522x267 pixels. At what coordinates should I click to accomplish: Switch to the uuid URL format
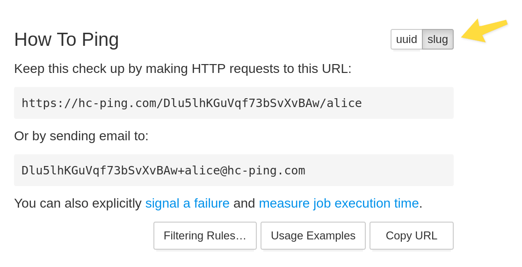(x=406, y=39)
